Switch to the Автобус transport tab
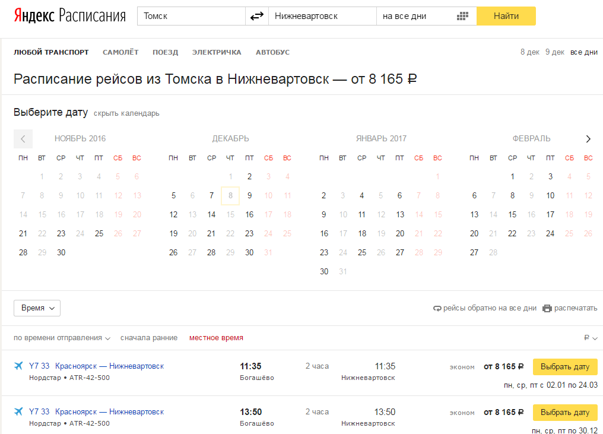 [x=272, y=52]
